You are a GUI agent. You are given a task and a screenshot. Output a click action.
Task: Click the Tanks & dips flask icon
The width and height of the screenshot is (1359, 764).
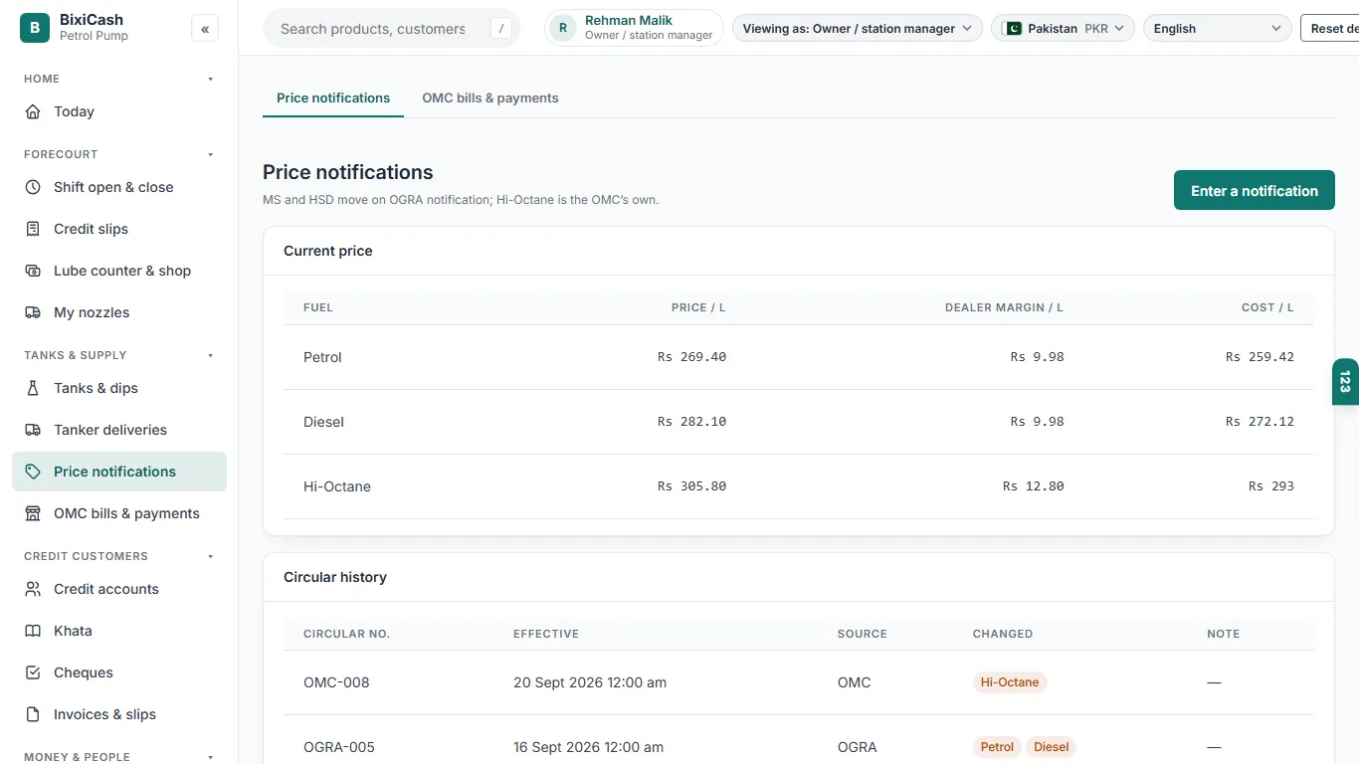[33, 388]
